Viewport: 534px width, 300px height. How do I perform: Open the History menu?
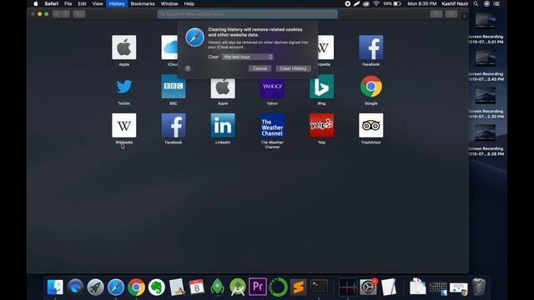click(117, 3)
